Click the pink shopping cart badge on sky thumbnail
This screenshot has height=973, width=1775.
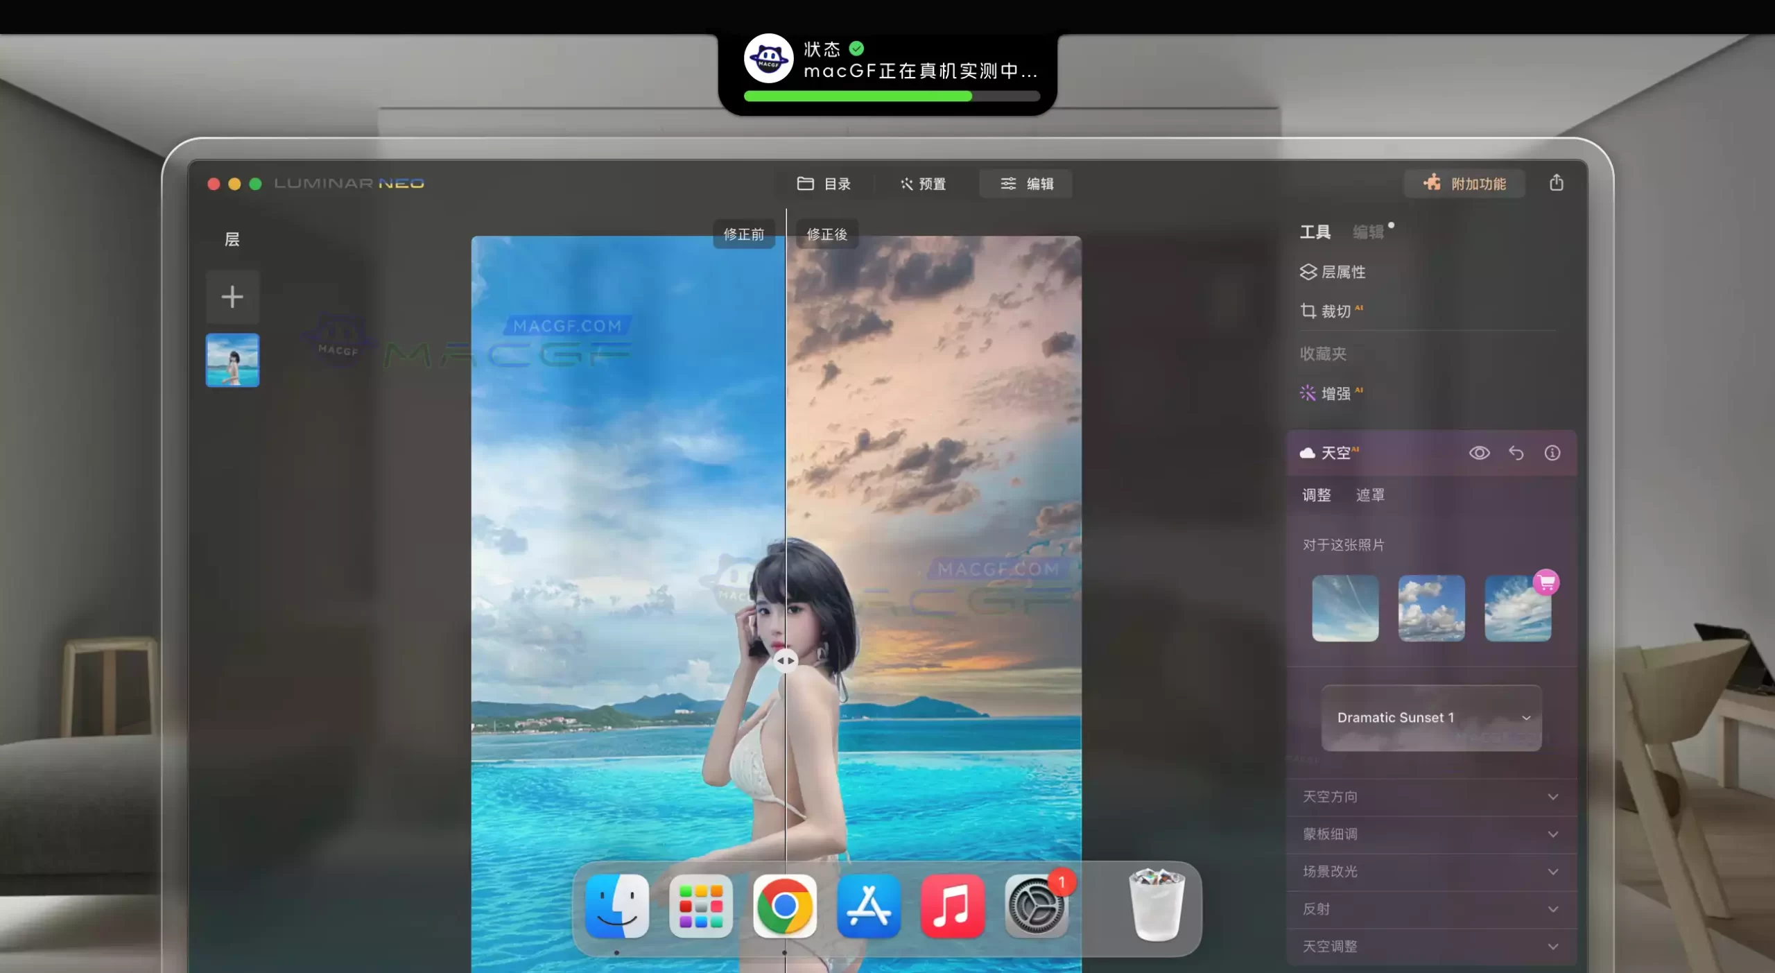pos(1545,583)
